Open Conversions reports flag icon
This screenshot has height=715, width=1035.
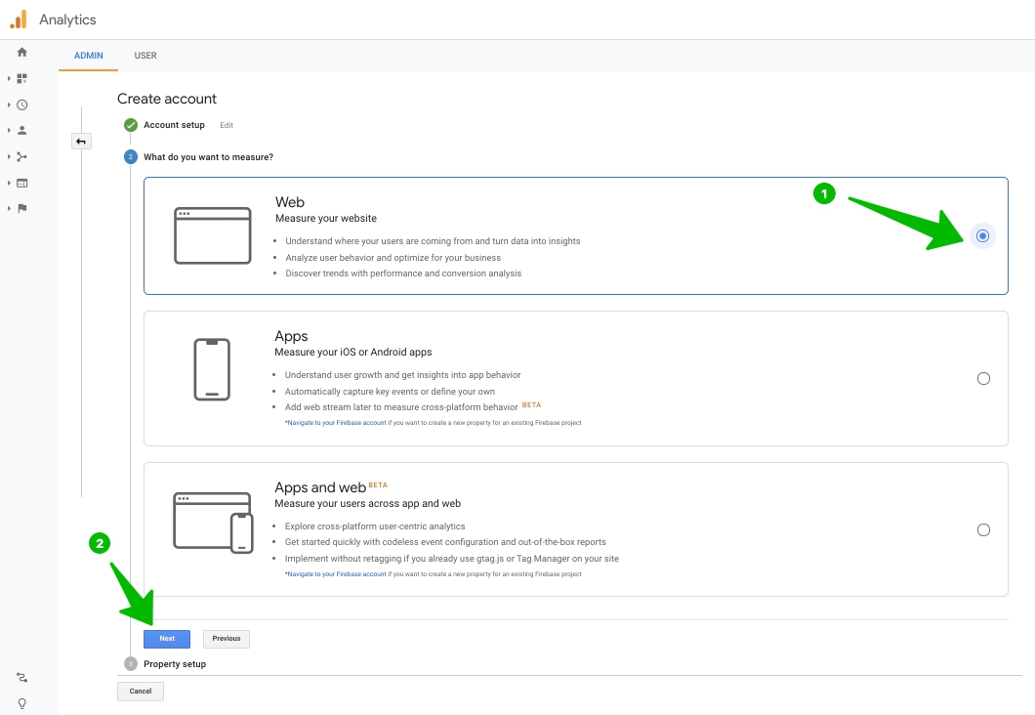coord(21,208)
